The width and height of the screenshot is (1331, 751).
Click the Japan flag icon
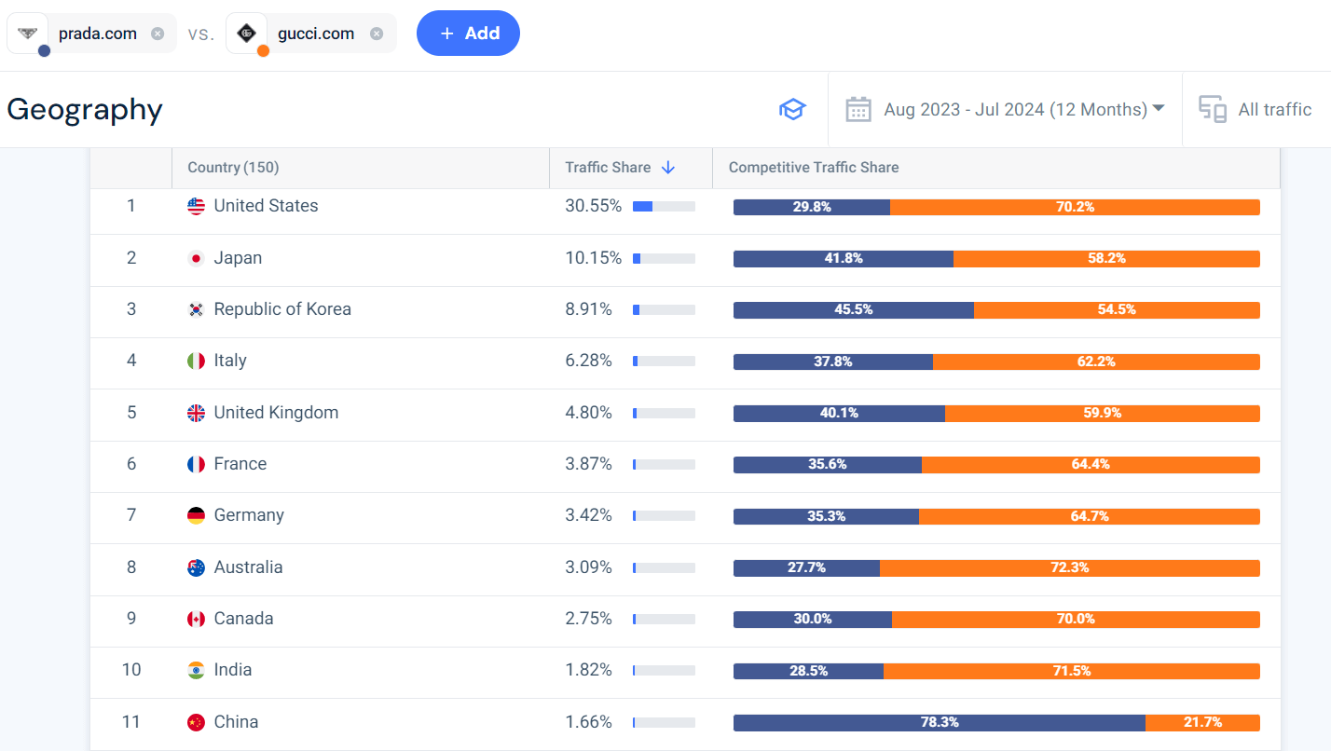pyautogui.click(x=196, y=258)
